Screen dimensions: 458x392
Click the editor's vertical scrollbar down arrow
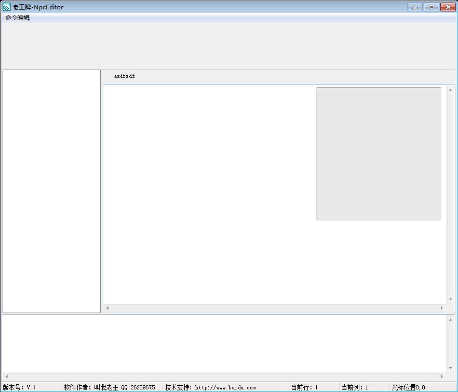[x=450, y=300]
